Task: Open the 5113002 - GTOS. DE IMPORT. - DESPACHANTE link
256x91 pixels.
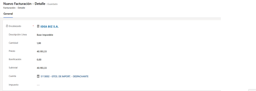Action: [64, 76]
